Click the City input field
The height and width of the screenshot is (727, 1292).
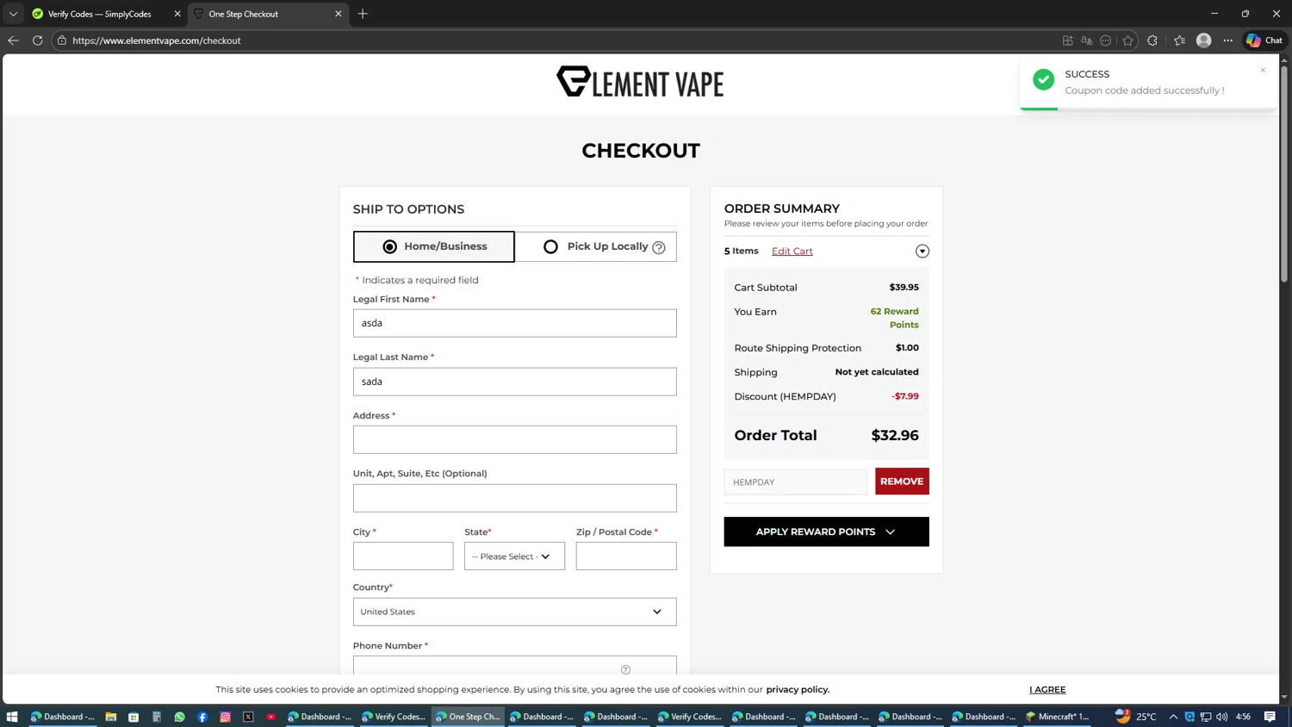403,556
